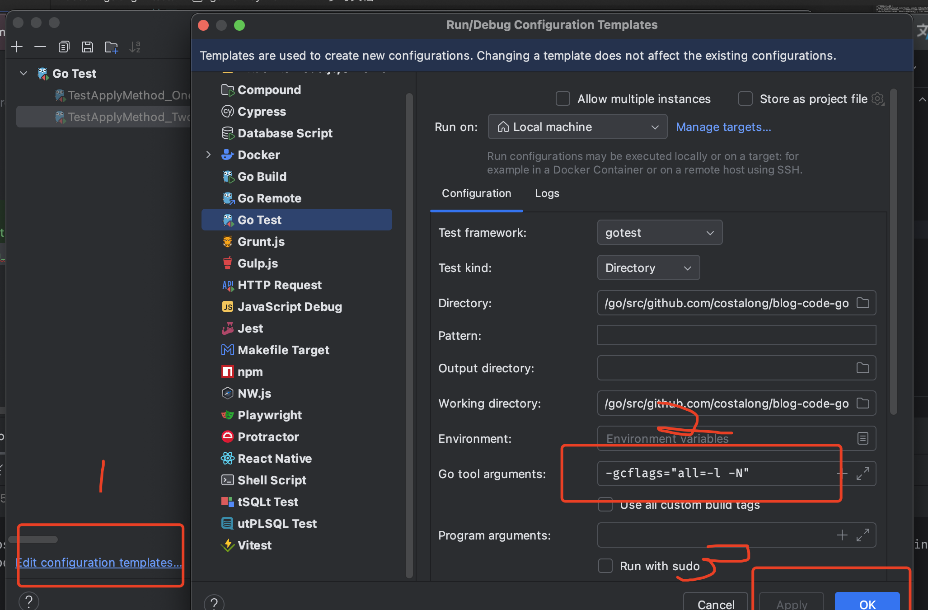Open Environment variables editor icon
This screenshot has height=610, width=928.
[862, 438]
